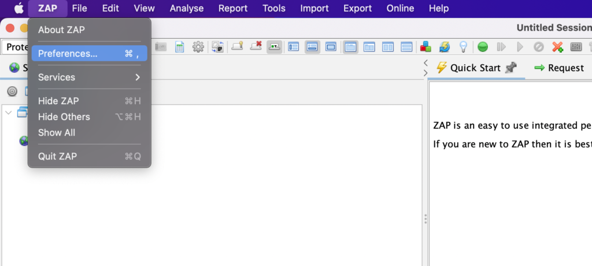Click the lower right-pointing panel expand chevron

pos(425,73)
